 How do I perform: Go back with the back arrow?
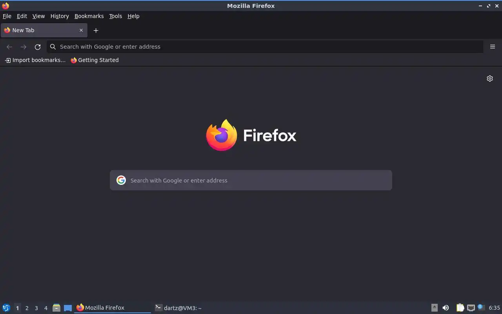point(9,47)
